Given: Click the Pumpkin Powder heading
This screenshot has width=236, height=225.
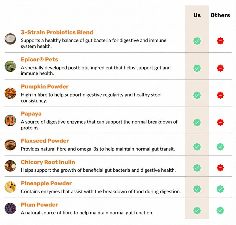Looking at the screenshot, I should click(x=45, y=87).
